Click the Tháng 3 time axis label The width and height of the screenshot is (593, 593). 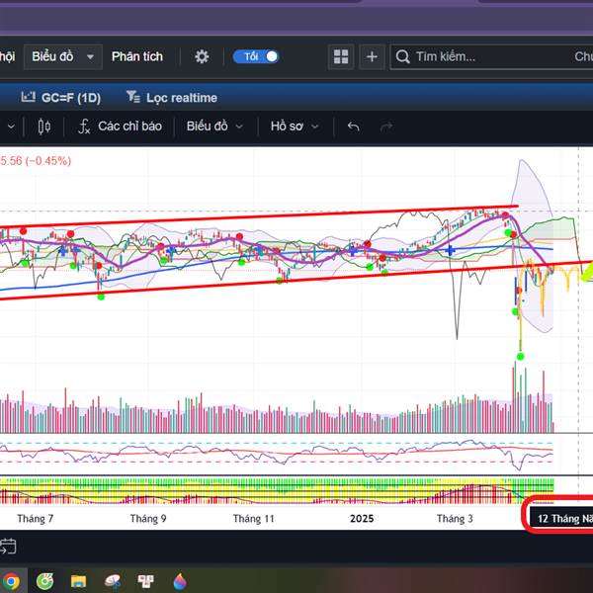[x=455, y=519]
